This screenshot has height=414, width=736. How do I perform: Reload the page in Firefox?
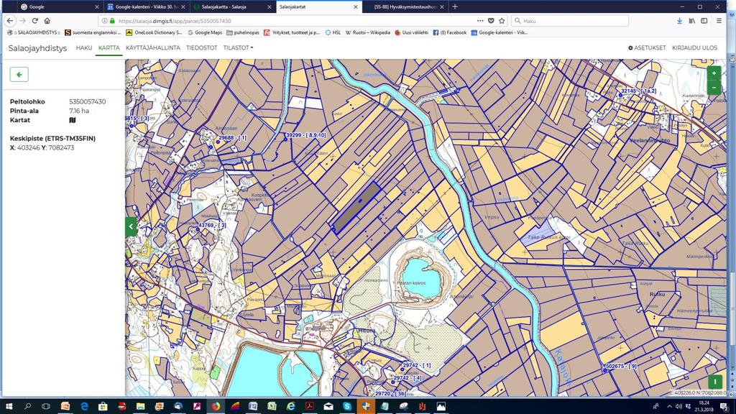34,21
